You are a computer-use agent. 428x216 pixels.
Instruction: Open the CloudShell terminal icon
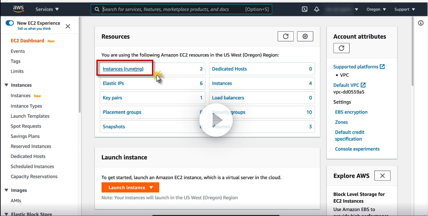pos(305,9)
